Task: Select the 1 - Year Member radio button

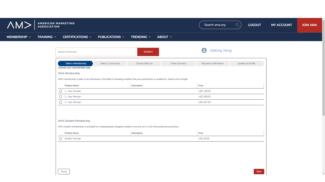Action: point(60,91)
